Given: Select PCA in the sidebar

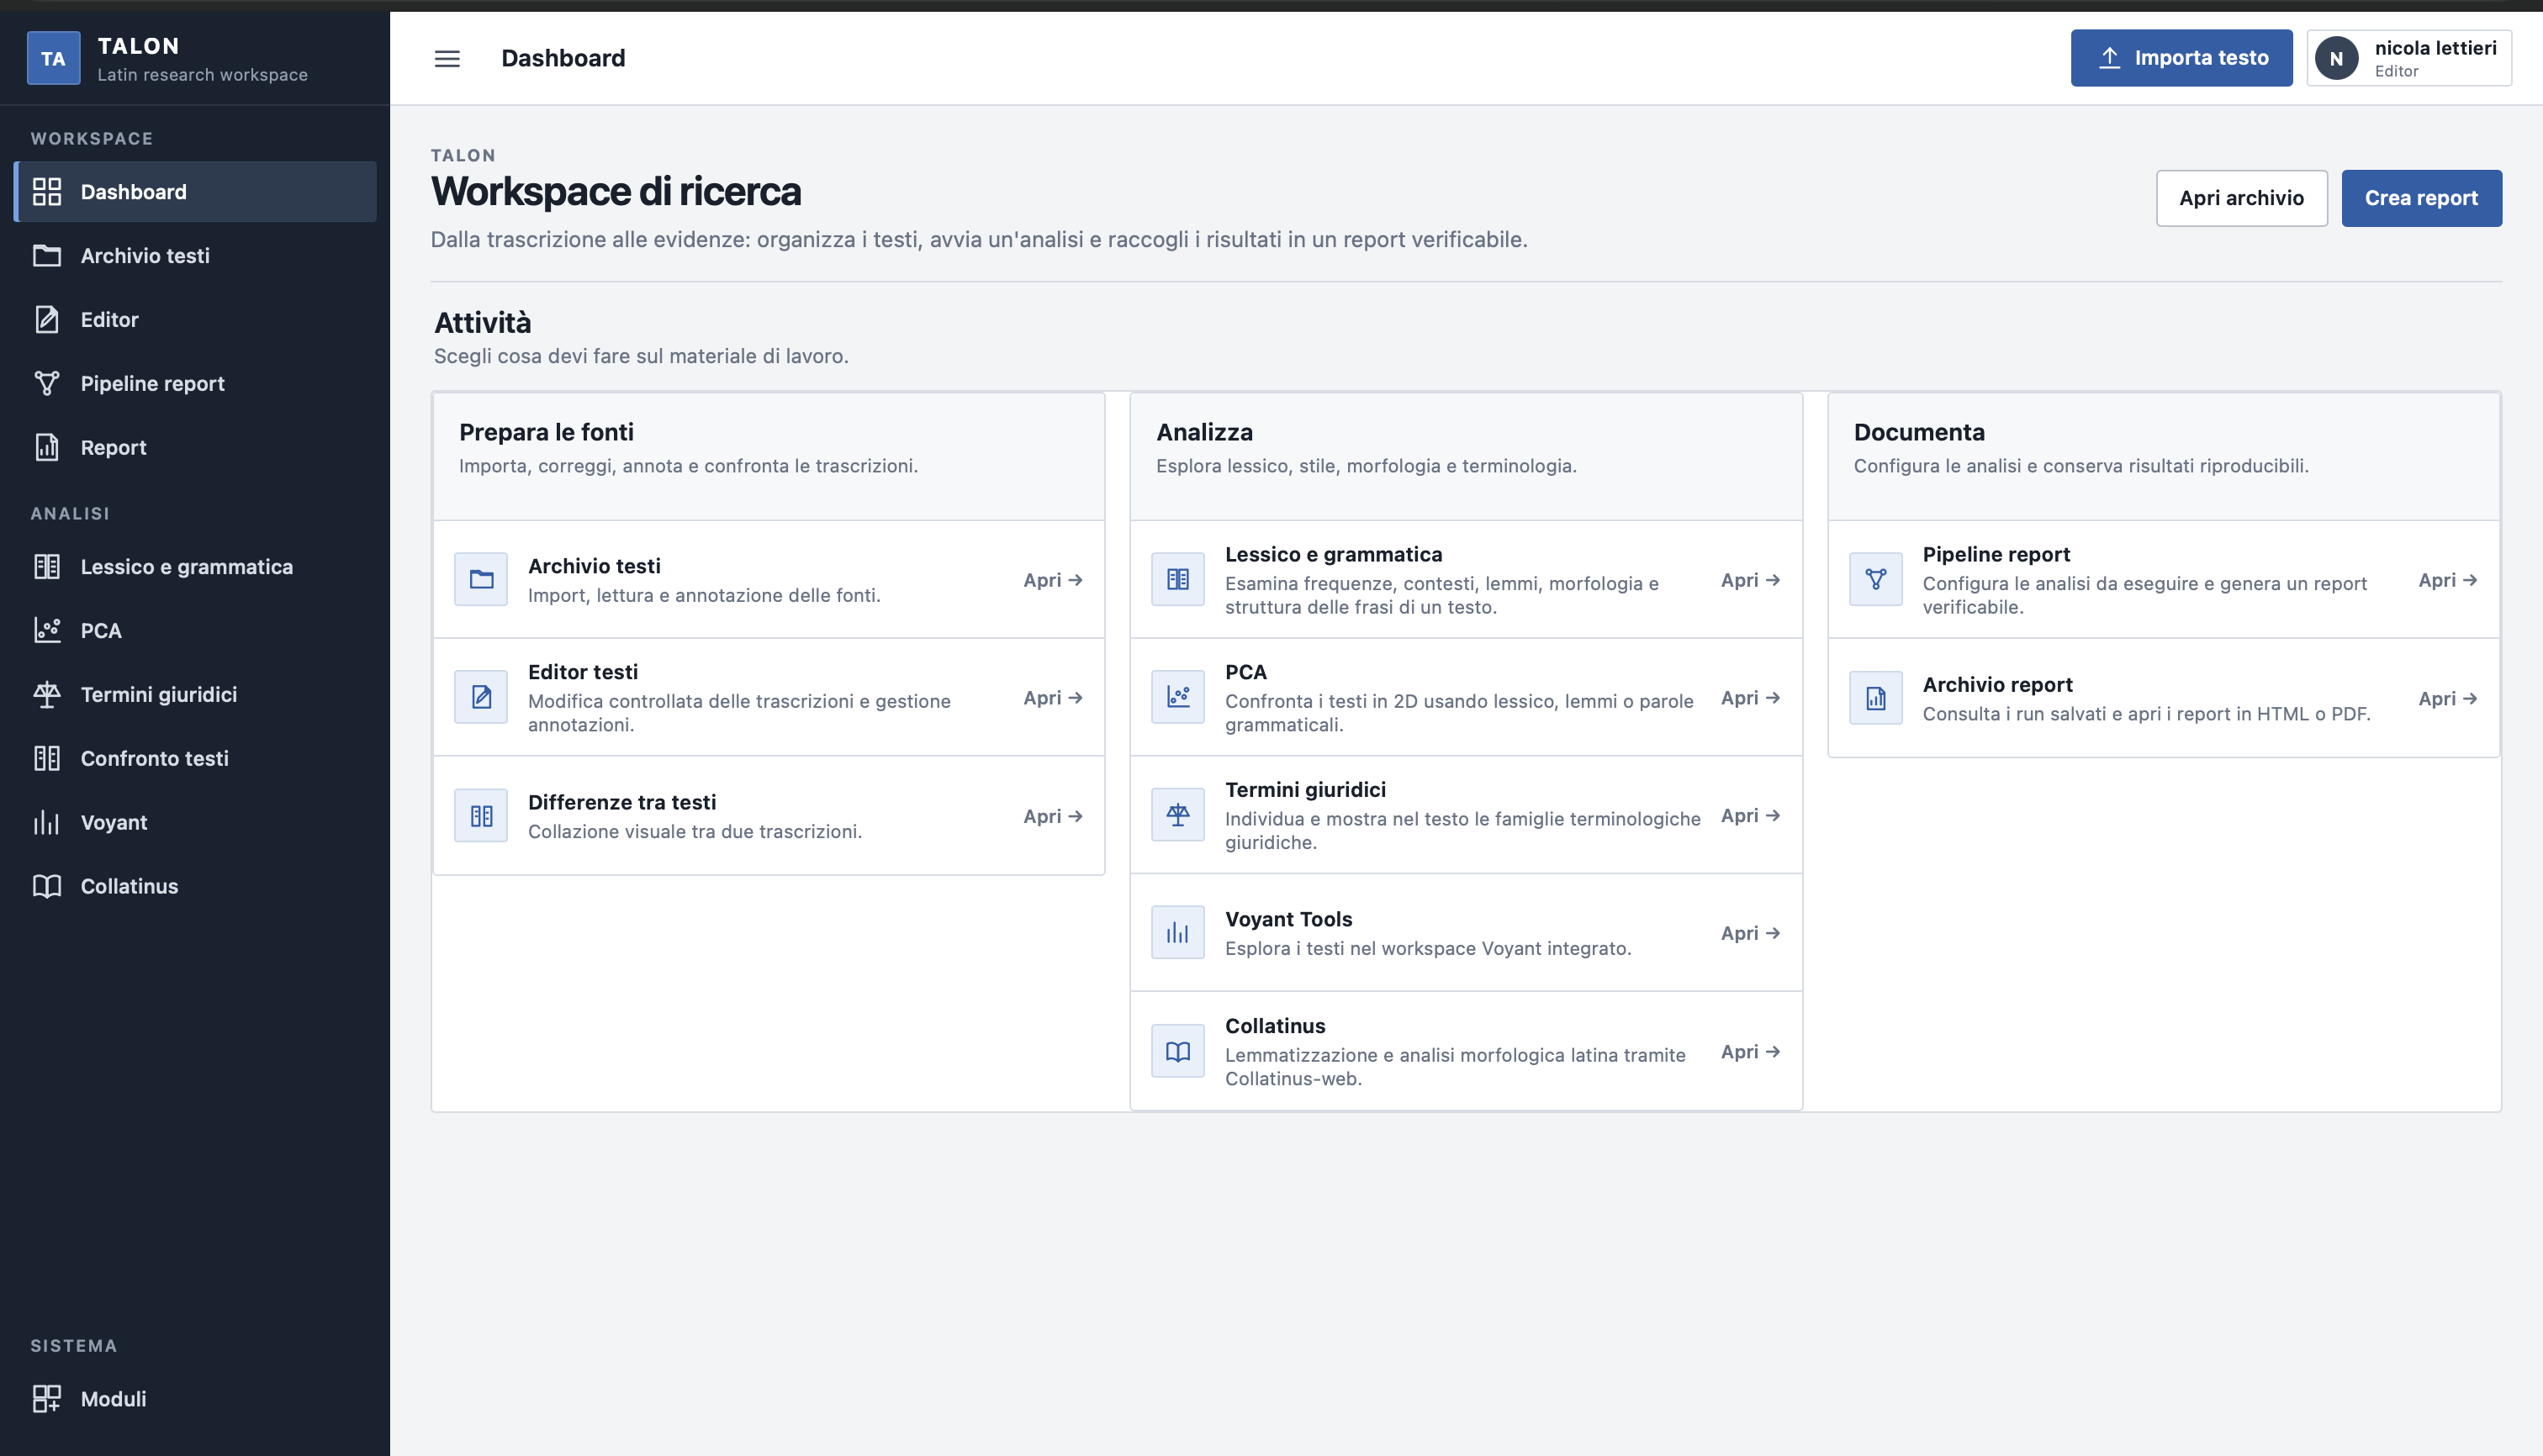Looking at the screenshot, I should click(x=195, y=630).
